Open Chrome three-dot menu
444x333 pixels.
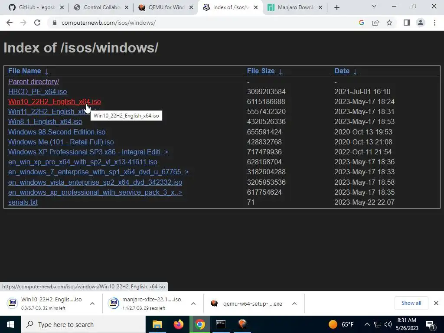coord(434,23)
